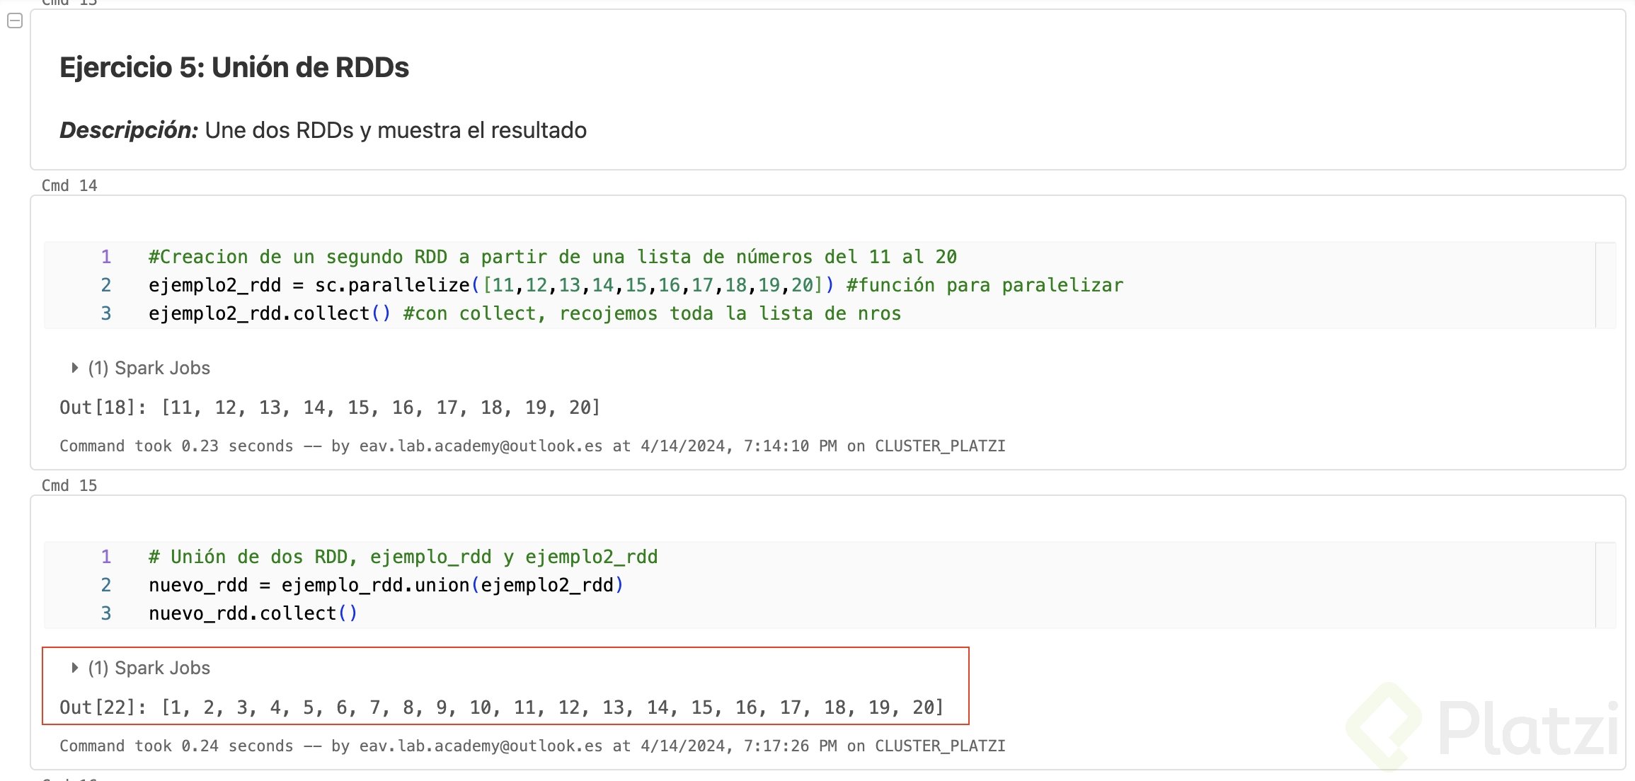Viewport: 1635px width, 781px height.
Task: Place cursor on nuevo_rdd.collect() line
Action: [253, 613]
